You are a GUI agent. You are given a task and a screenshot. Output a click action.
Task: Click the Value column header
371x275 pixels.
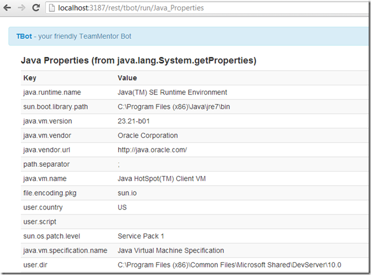pos(128,78)
